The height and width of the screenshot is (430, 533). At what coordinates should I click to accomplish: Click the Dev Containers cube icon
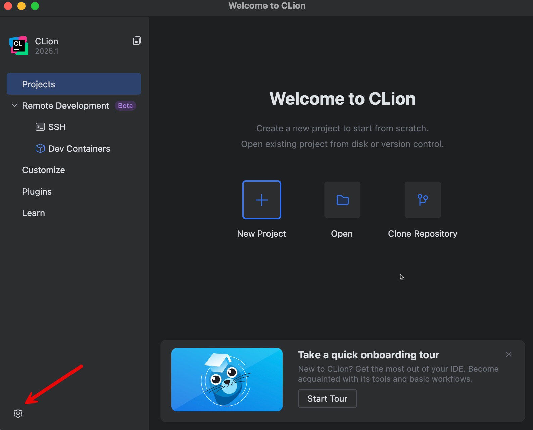[x=40, y=149]
